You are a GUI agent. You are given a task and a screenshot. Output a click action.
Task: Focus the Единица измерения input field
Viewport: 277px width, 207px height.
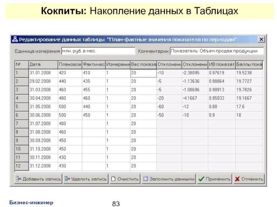[98, 51]
